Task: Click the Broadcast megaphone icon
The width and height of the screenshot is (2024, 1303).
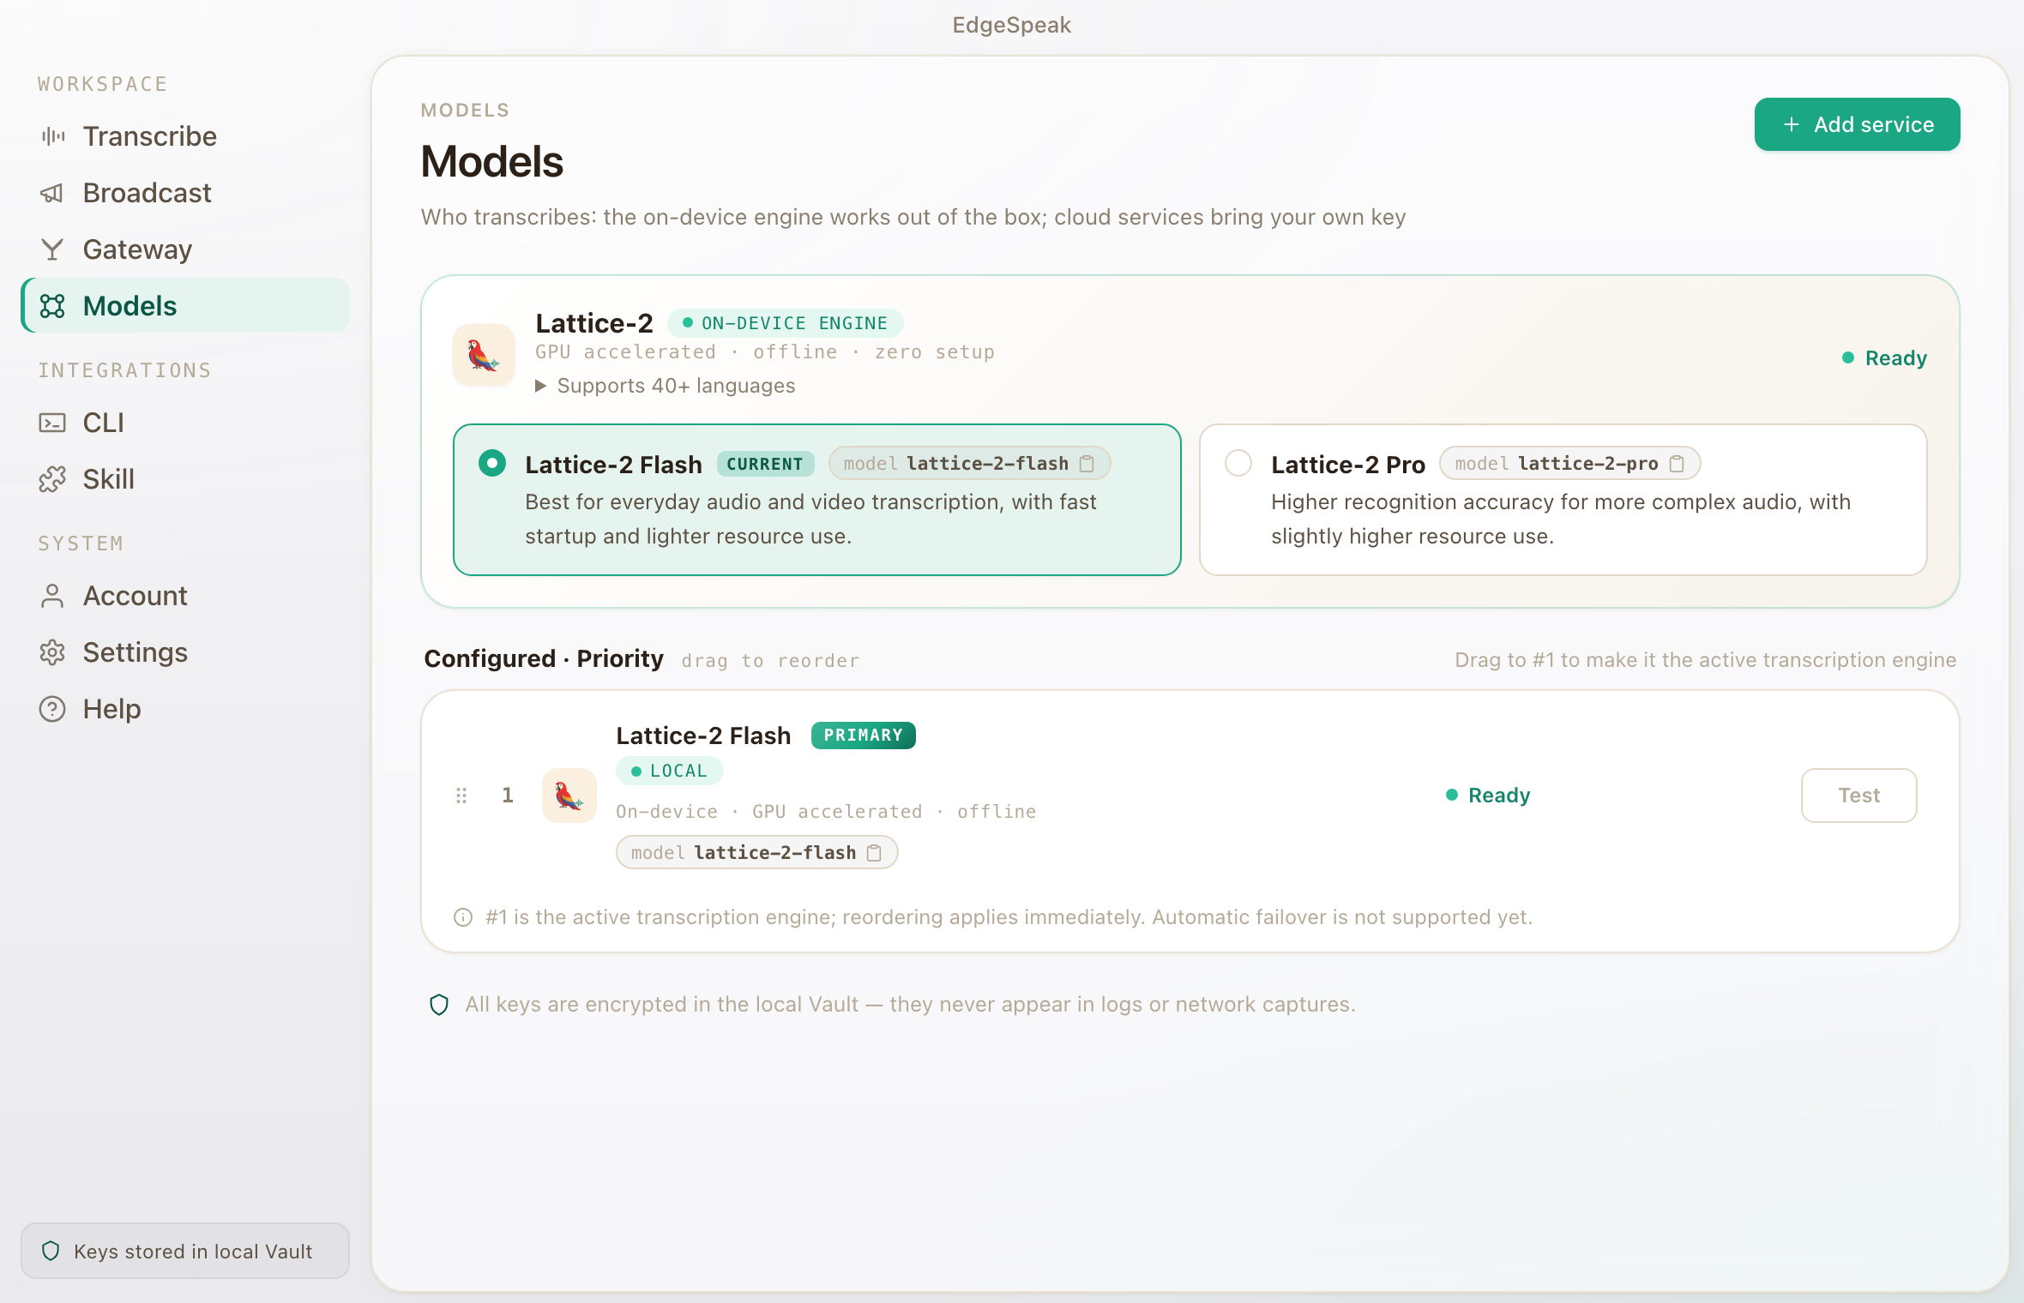Action: point(53,193)
